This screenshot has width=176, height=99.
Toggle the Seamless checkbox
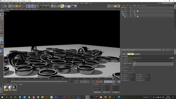click(133, 71)
